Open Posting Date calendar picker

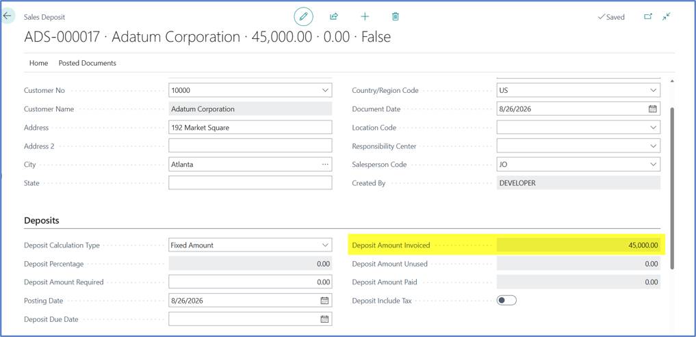[324, 301]
